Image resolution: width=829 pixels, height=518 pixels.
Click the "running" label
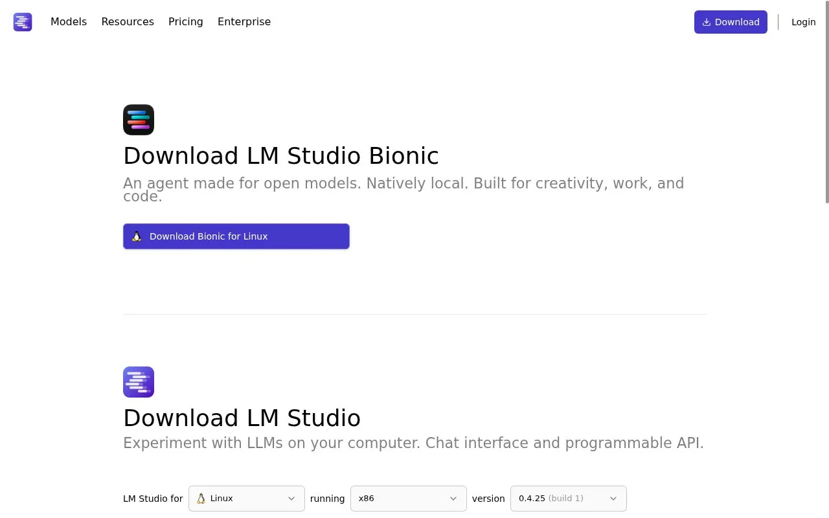pyautogui.click(x=328, y=499)
